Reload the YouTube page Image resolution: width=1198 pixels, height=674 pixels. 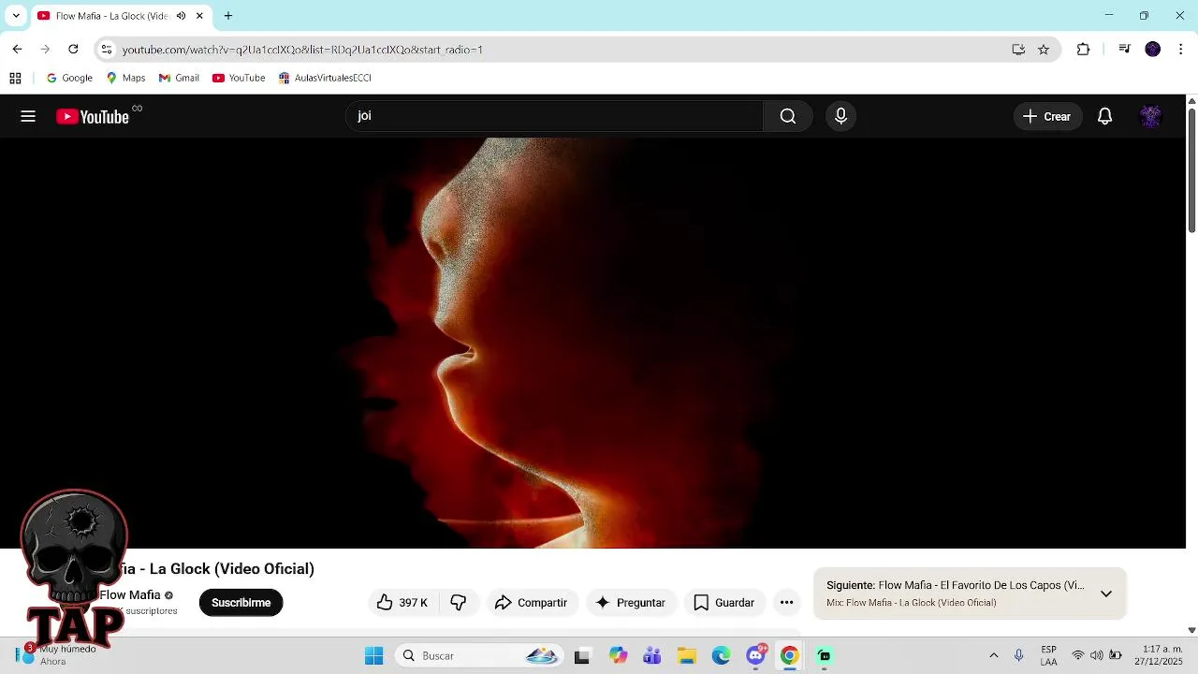(x=73, y=50)
